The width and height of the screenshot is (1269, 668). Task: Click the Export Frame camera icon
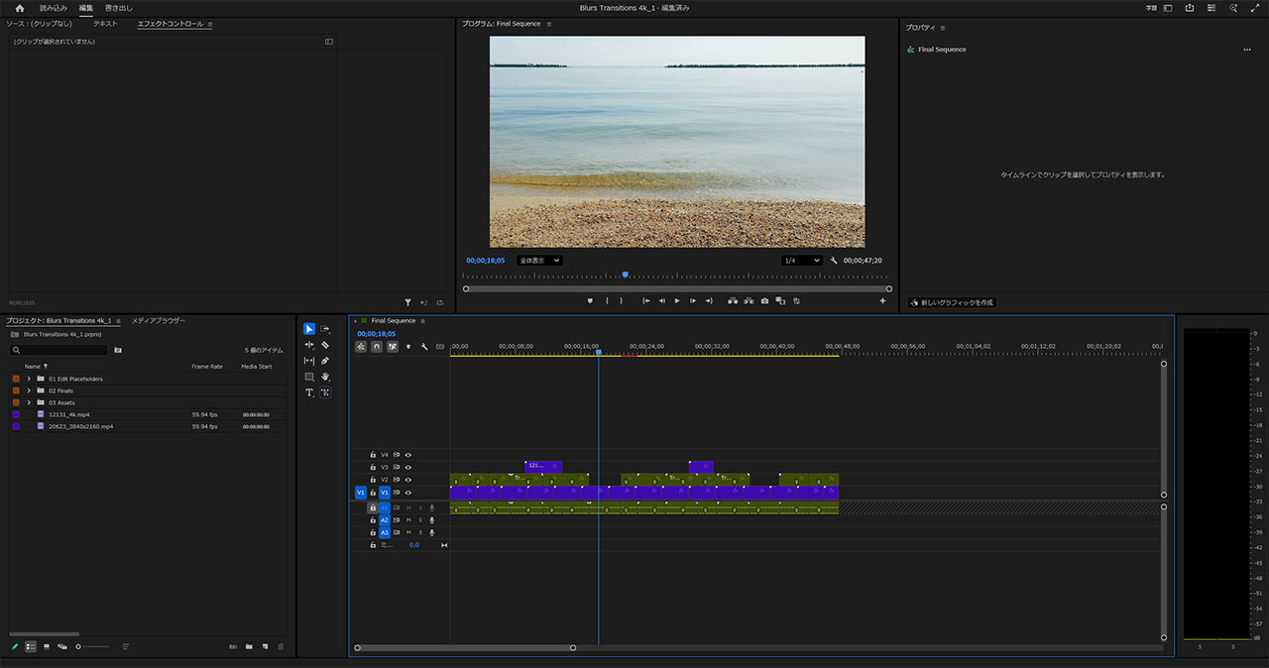point(764,300)
